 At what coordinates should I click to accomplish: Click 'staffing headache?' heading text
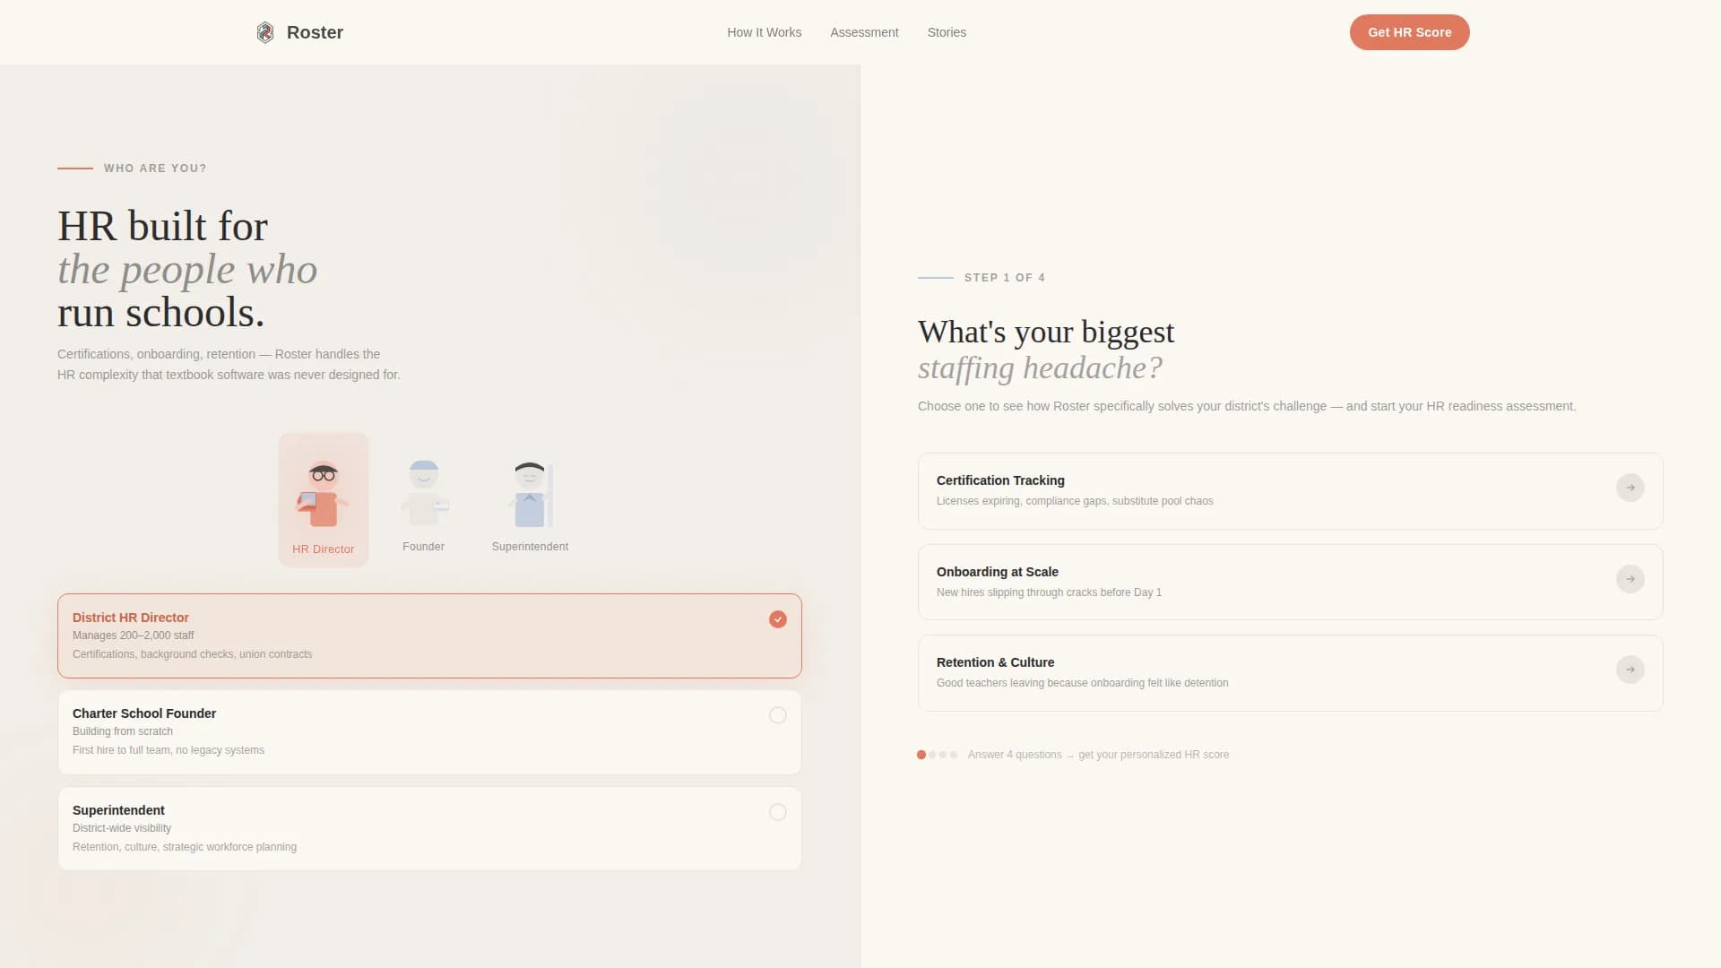1040,368
